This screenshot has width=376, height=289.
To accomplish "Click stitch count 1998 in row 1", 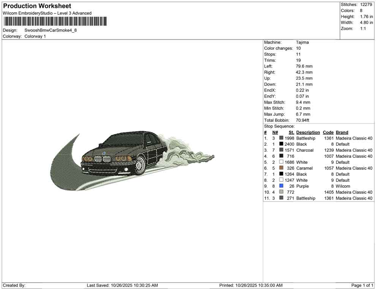I will coord(289,138).
